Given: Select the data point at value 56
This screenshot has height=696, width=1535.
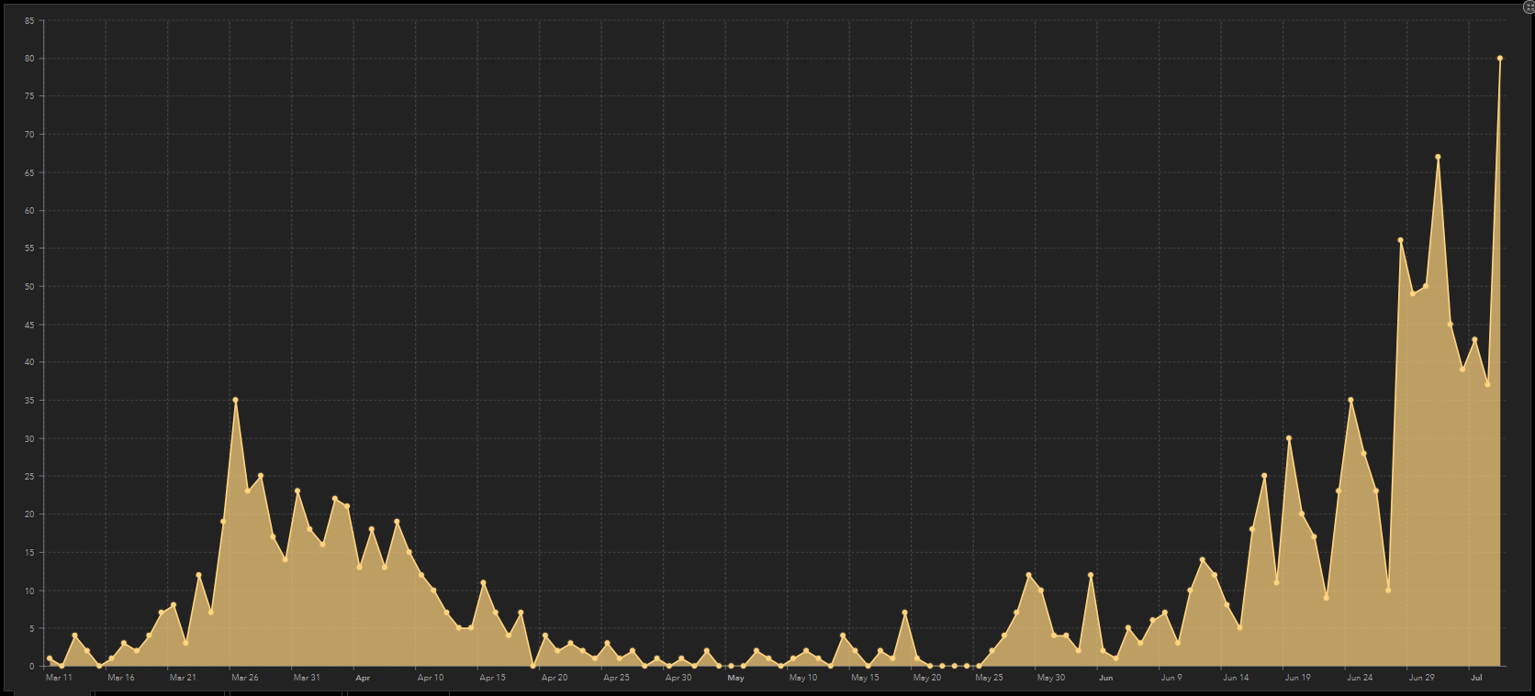Looking at the screenshot, I should (1400, 240).
